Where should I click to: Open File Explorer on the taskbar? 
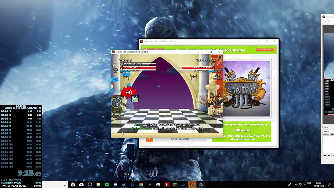point(98,185)
